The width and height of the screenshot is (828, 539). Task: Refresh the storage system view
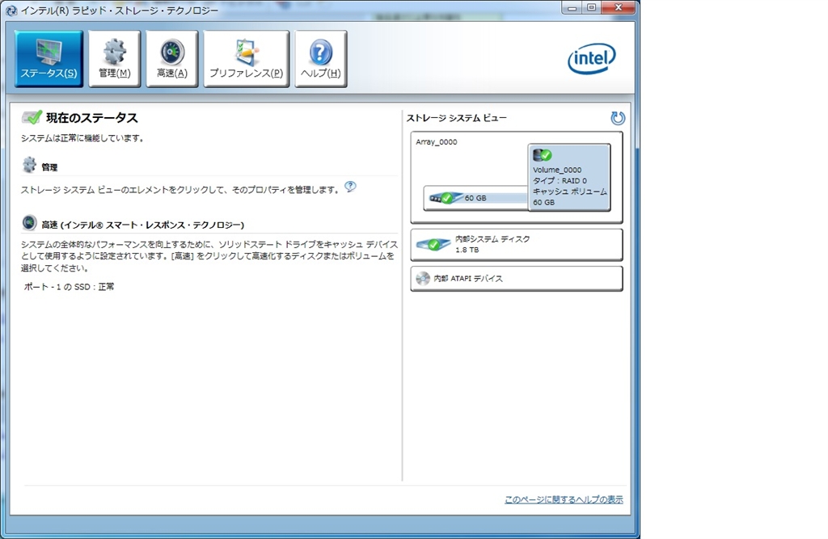617,118
